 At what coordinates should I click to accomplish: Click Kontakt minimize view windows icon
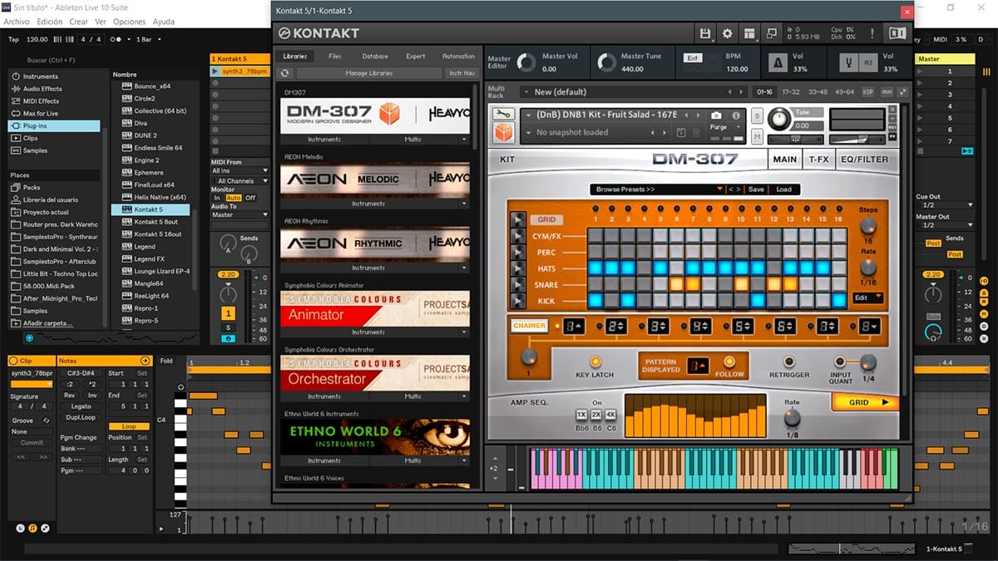point(772,33)
